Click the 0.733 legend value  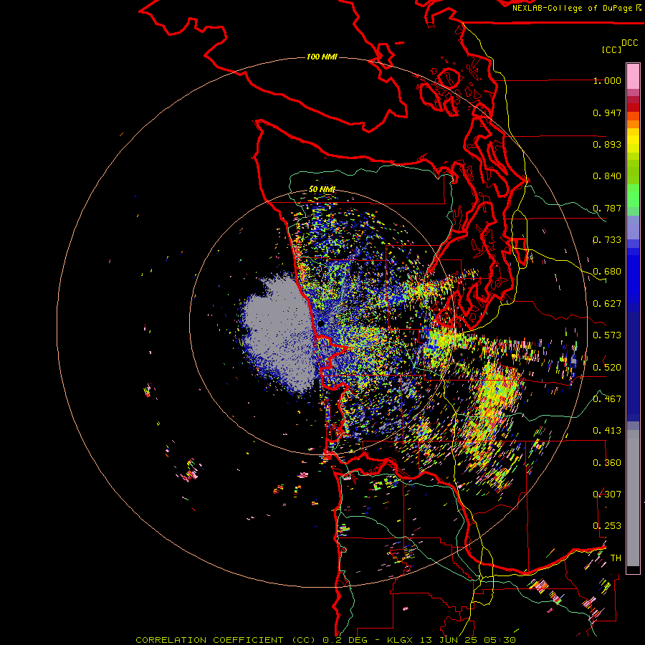(x=607, y=240)
